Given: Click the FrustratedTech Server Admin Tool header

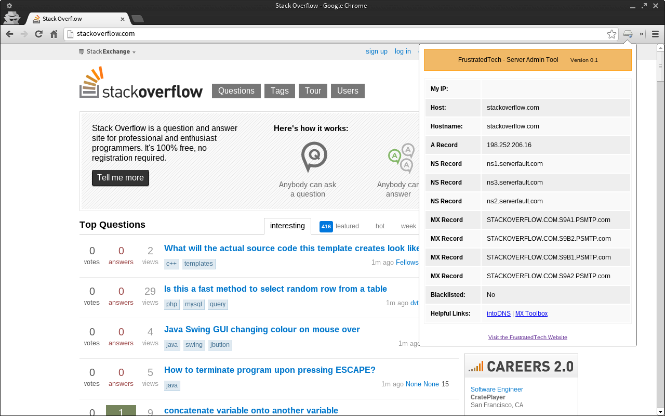Looking at the screenshot, I should (x=528, y=60).
